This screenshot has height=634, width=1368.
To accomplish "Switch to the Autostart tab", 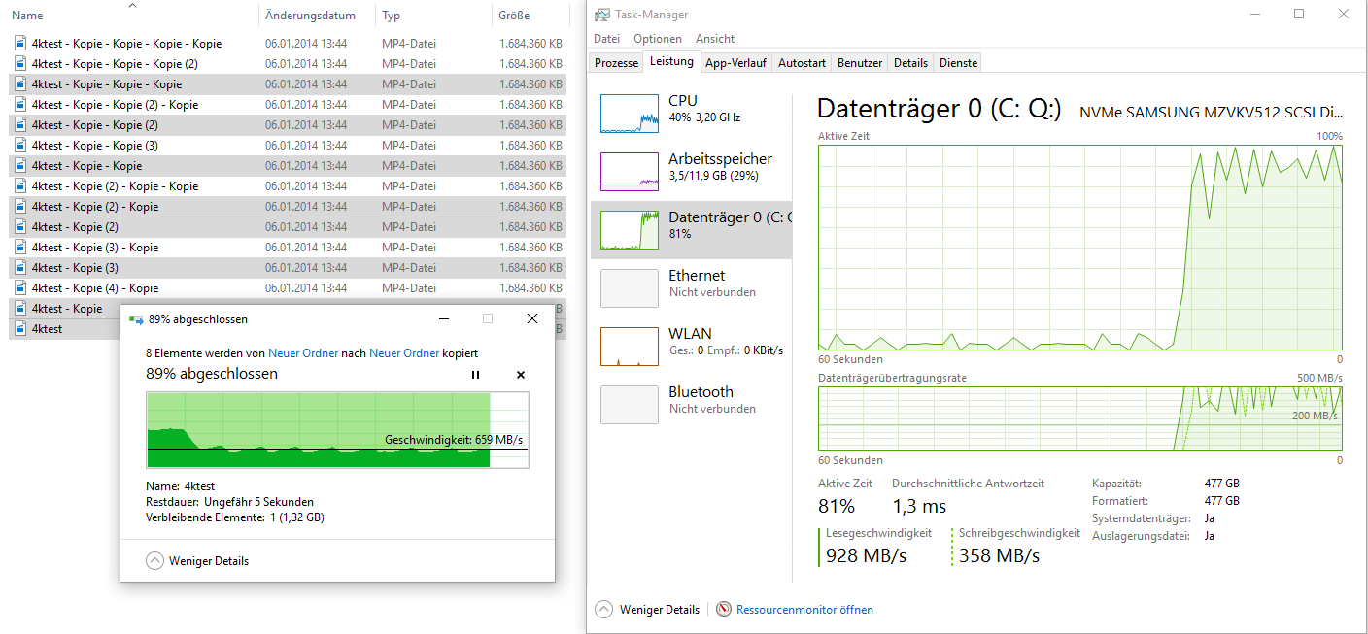I will click(802, 62).
